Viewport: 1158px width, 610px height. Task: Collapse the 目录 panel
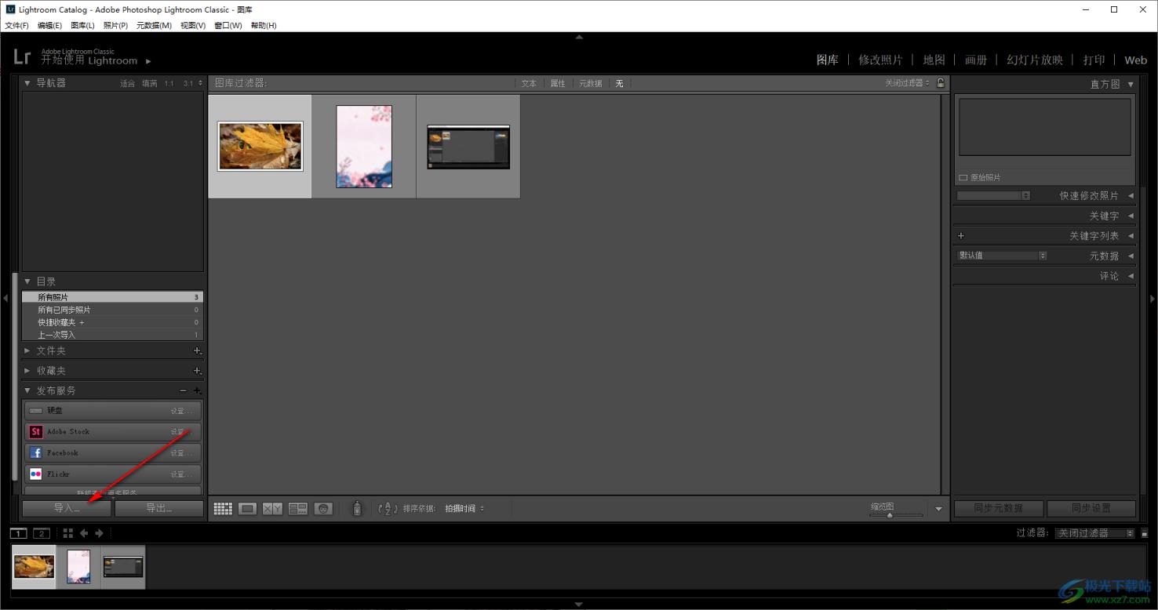coord(27,281)
